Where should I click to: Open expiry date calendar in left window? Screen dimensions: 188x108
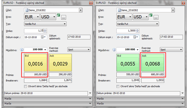pyautogui.click(x=44, y=37)
